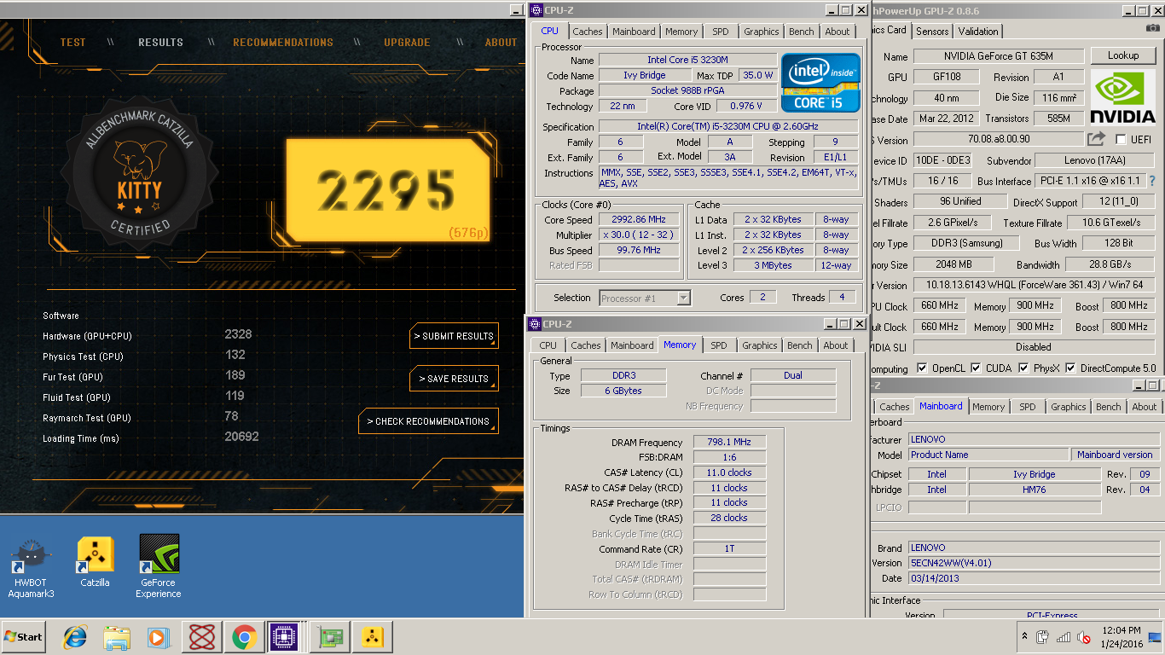Open Validation tab in GPU-Z
Viewport: 1165px width, 655px height.
978,32
